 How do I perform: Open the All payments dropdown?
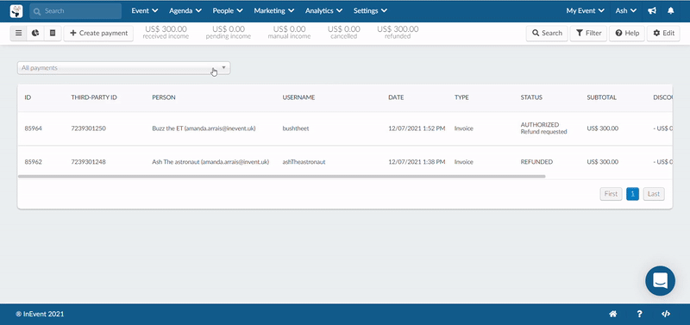point(123,68)
